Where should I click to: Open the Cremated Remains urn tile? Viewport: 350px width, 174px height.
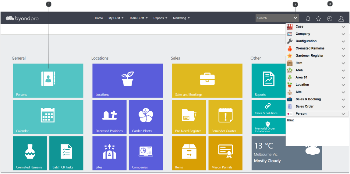click(x=30, y=153)
